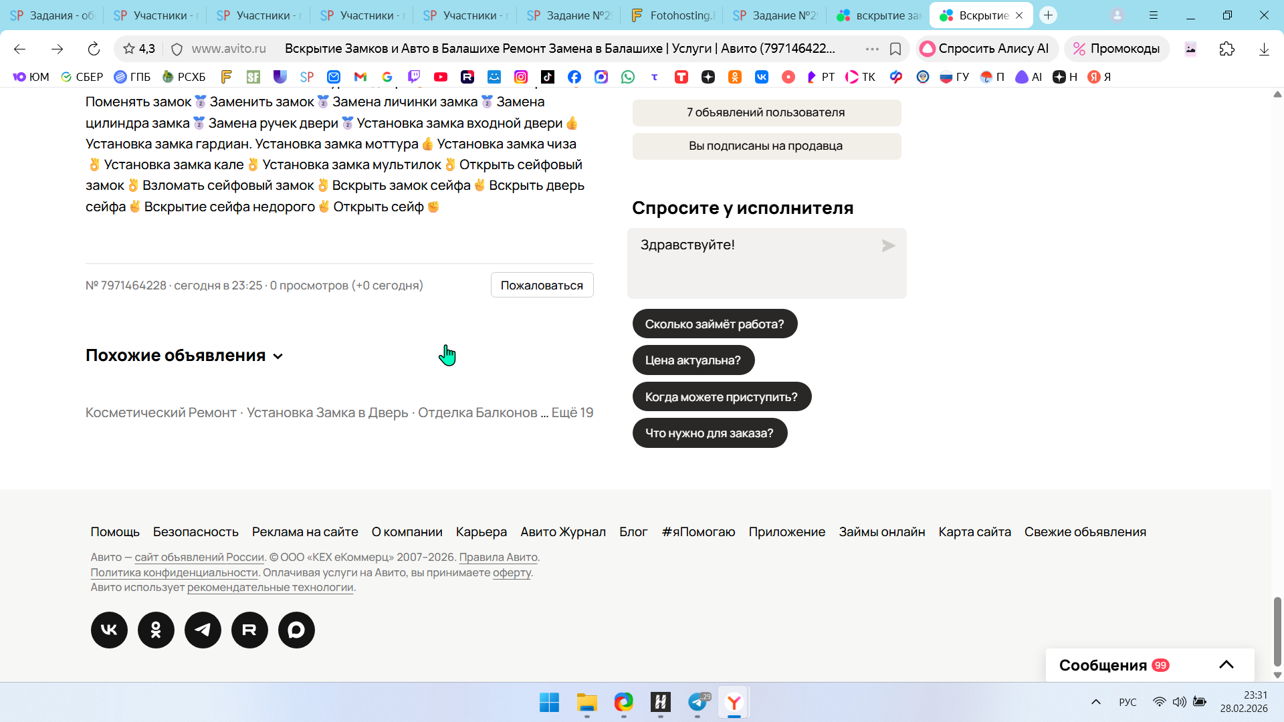The height and width of the screenshot is (722, 1284).
Task: Open the Задания first browser tab
Action: pyautogui.click(x=52, y=15)
